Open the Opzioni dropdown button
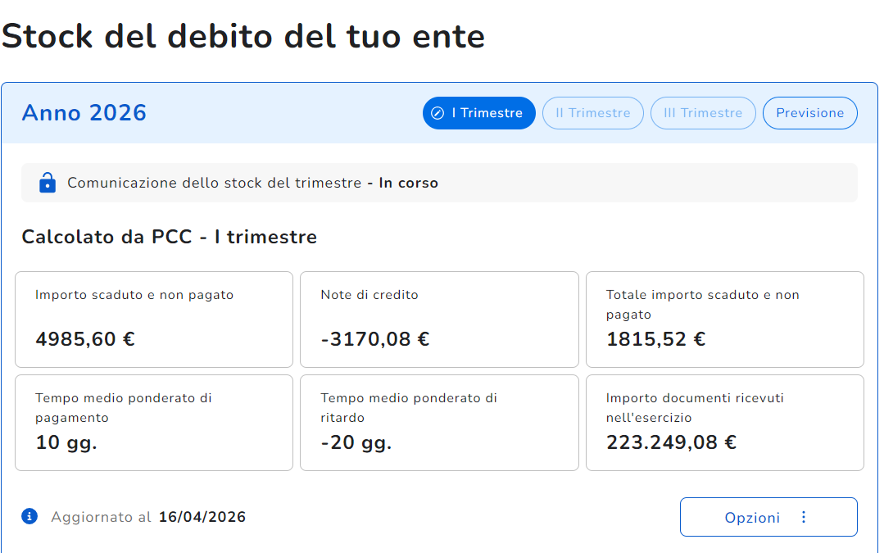884x553 pixels. 768,517
